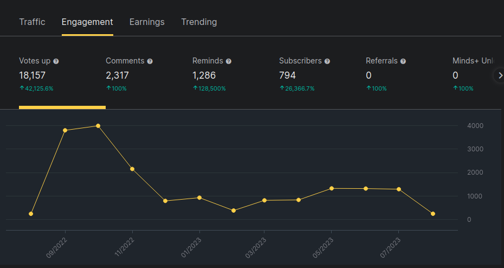This screenshot has width=504, height=268.
Task: Open the Earnings tab
Action: point(147,22)
